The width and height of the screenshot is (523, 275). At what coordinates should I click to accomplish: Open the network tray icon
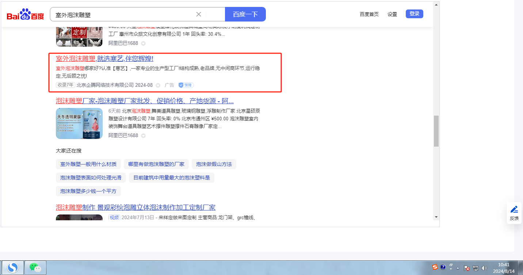pyautogui.click(x=476, y=268)
